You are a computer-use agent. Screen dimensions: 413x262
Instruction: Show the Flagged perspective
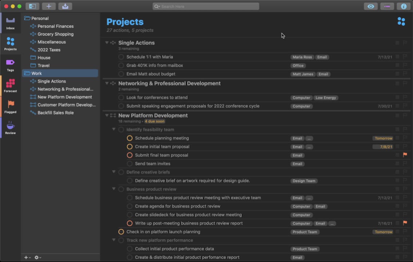10,107
